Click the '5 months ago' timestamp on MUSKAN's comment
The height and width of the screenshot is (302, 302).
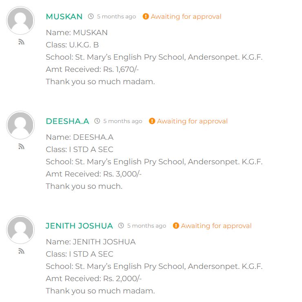[116, 17]
